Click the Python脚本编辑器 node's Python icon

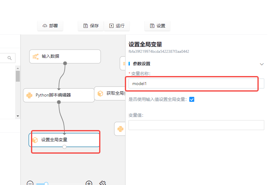click(29, 95)
